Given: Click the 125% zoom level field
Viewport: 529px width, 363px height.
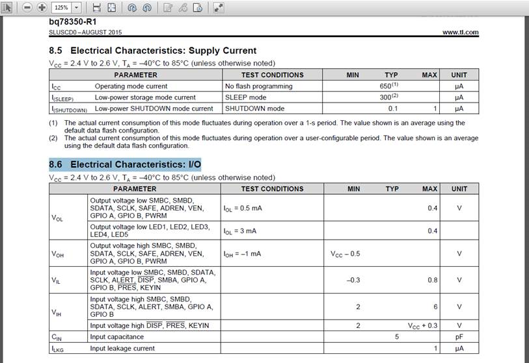Looking at the screenshot, I should tap(61, 7).
